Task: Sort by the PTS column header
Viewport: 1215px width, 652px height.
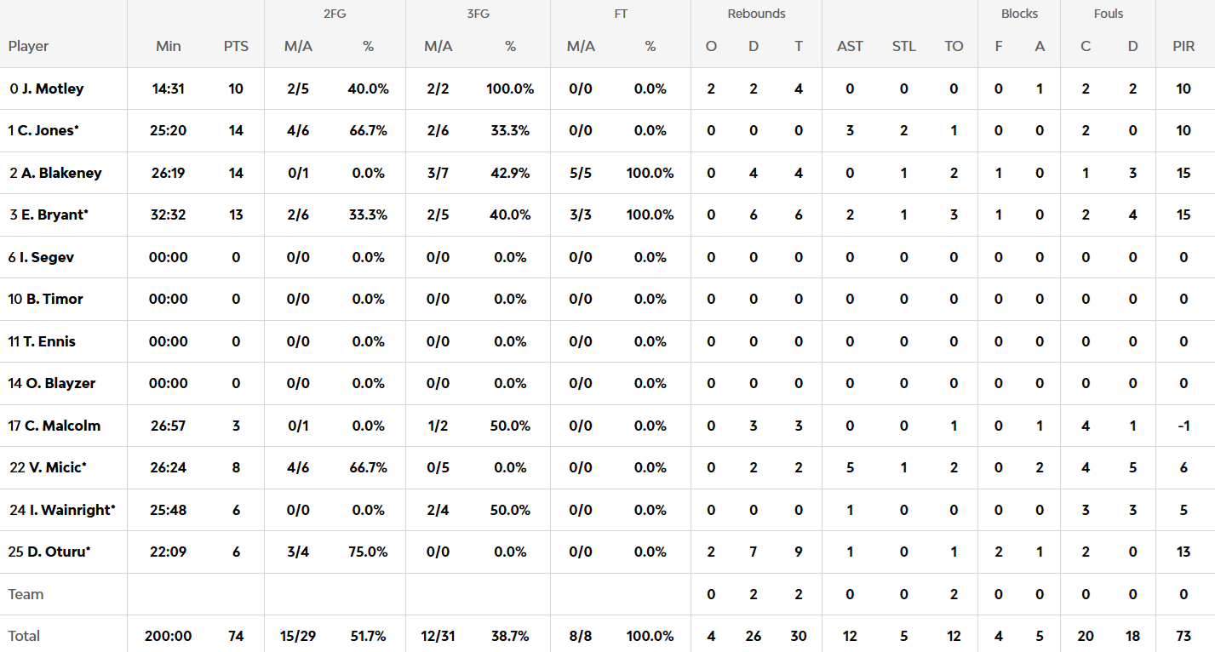Action: tap(236, 46)
